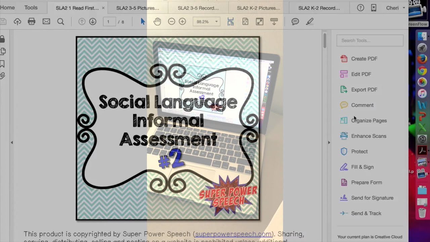The width and height of the screenshot is (430, 242).
Task: Open the Send & Track tool
Action: tap(361, 213)
